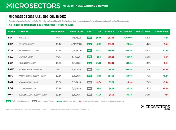176x130 pixels.
Task: Click the MicroSectors logo in the green header
Action: click(33, 6)
